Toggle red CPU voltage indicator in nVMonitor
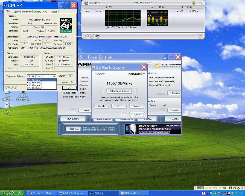 tap(178, 11)
